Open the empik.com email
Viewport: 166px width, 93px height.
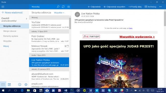tap(49, 85)
